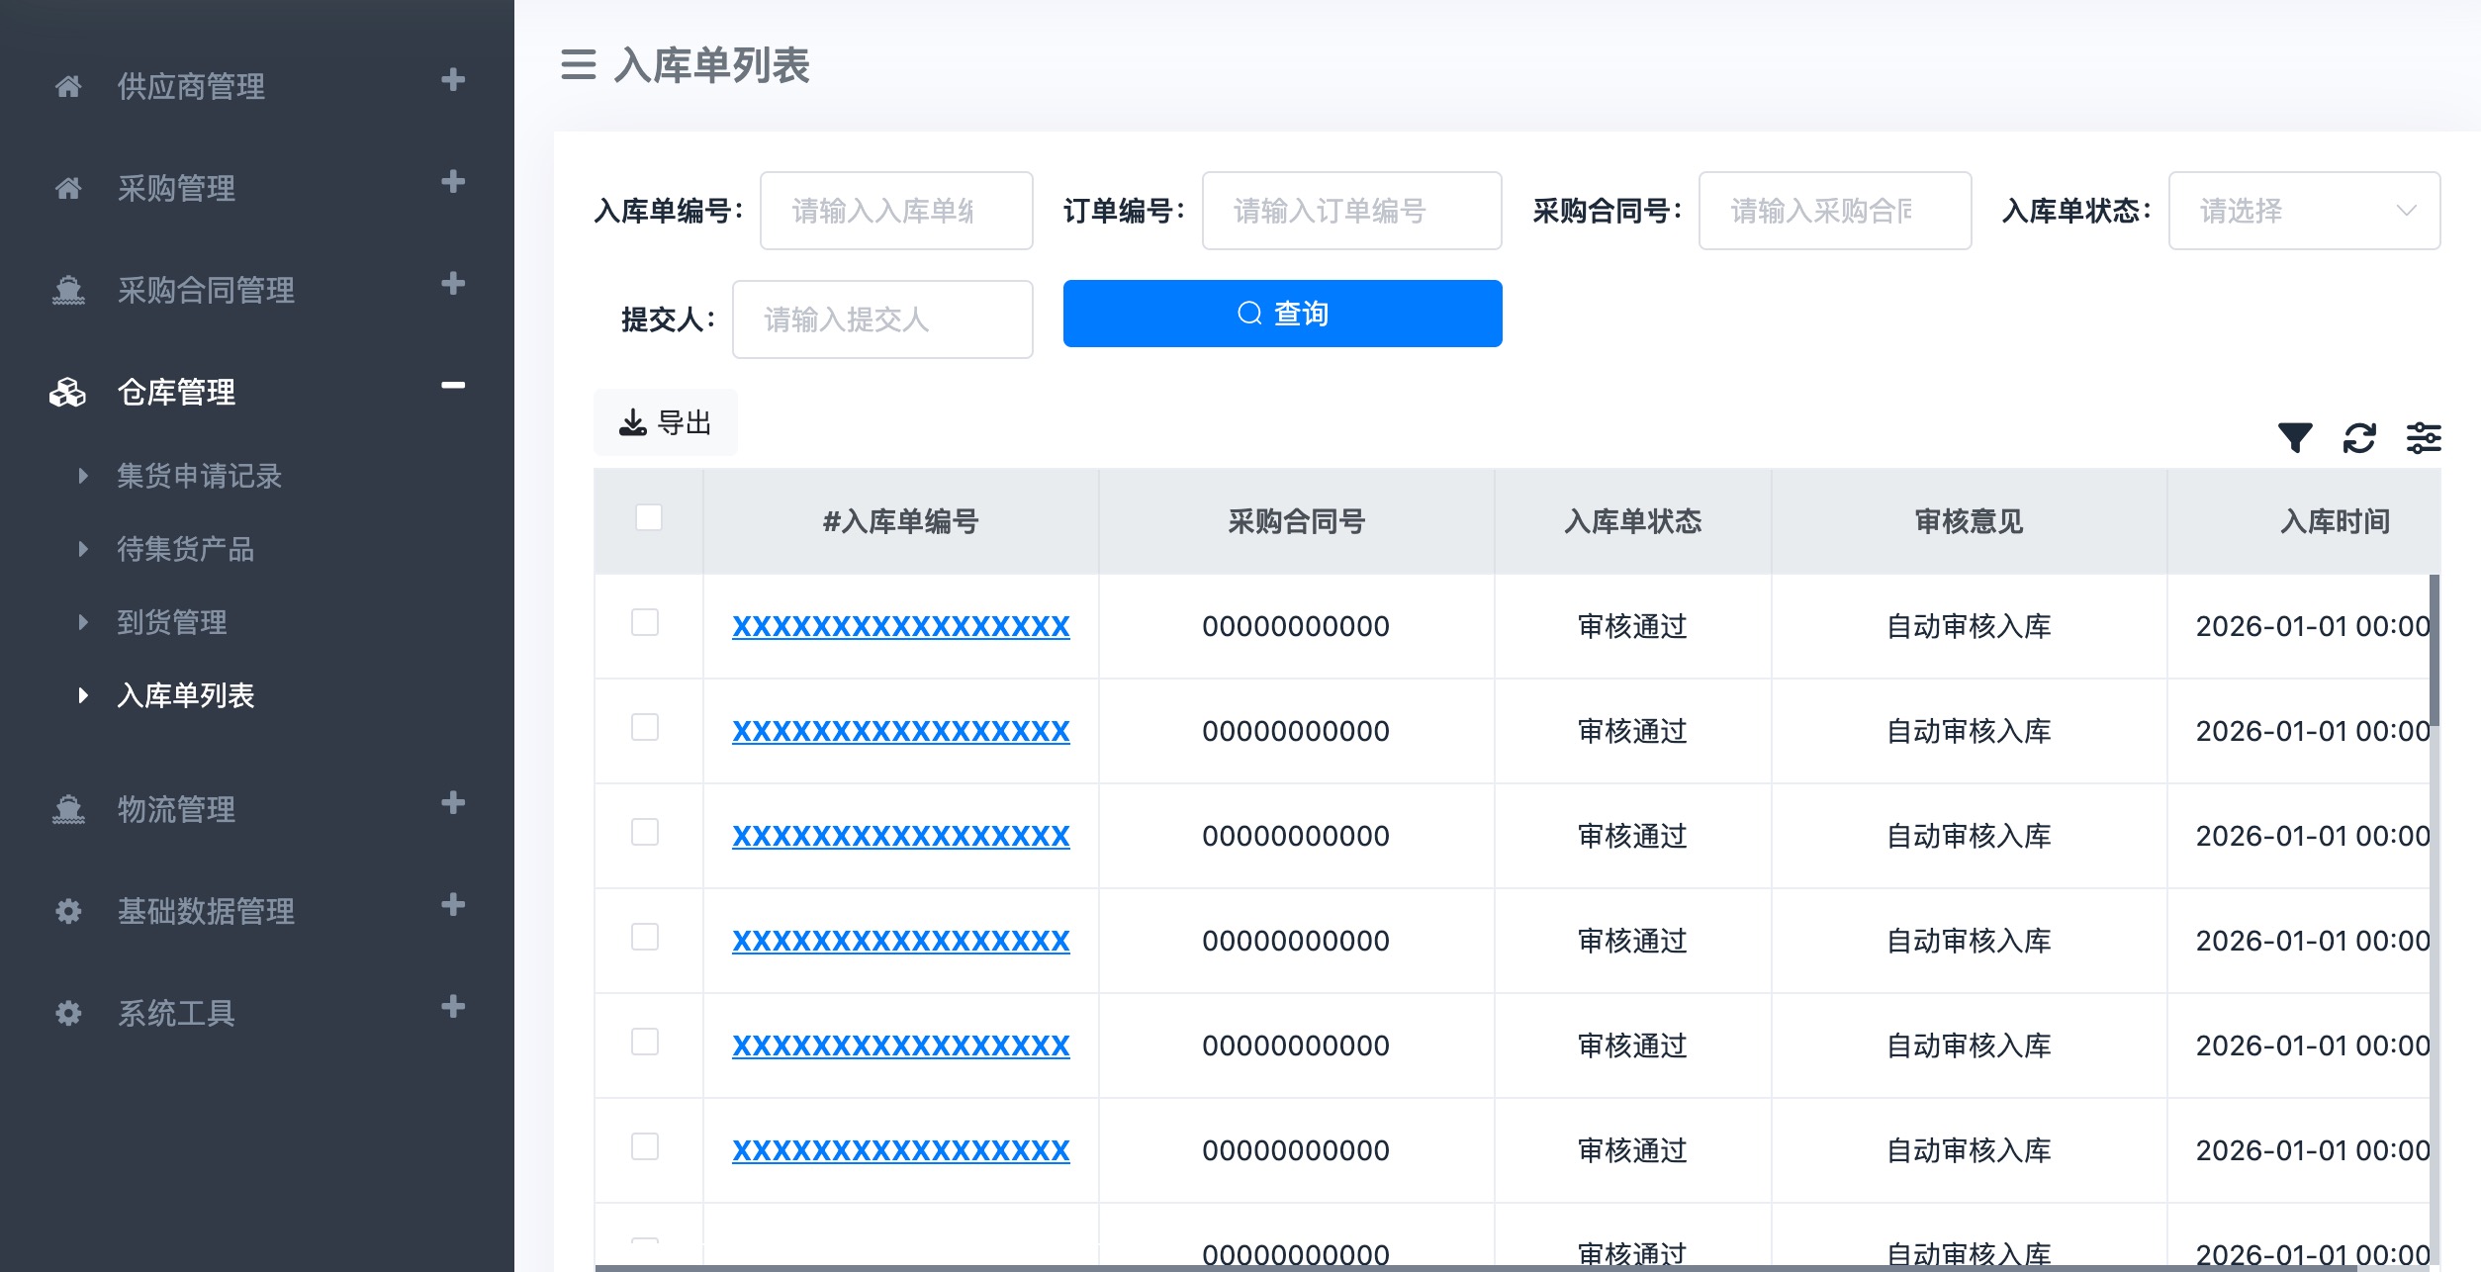This screenshot has width=2481, height=1272.
Task: Check the first row's checkbox
Action: pyautogui.click(x=645, y=623)
